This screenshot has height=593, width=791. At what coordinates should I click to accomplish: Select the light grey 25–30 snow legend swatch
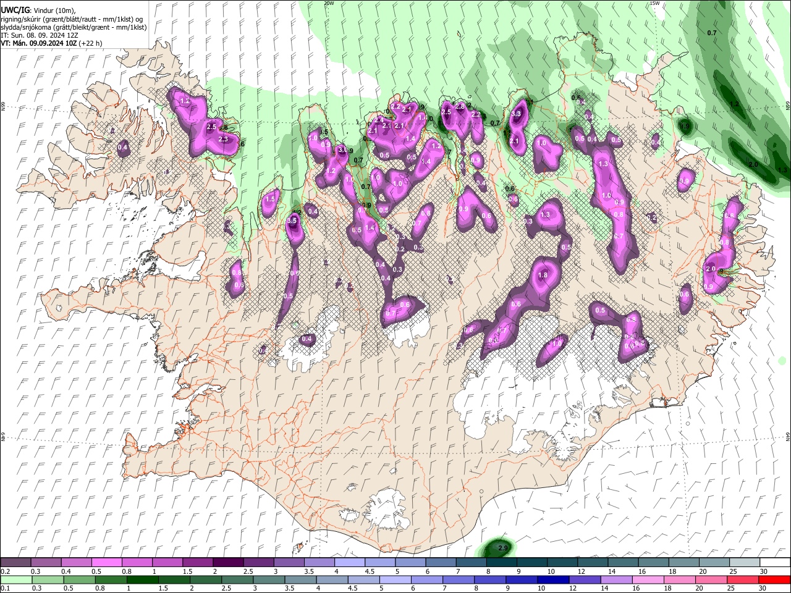point(745,563)
